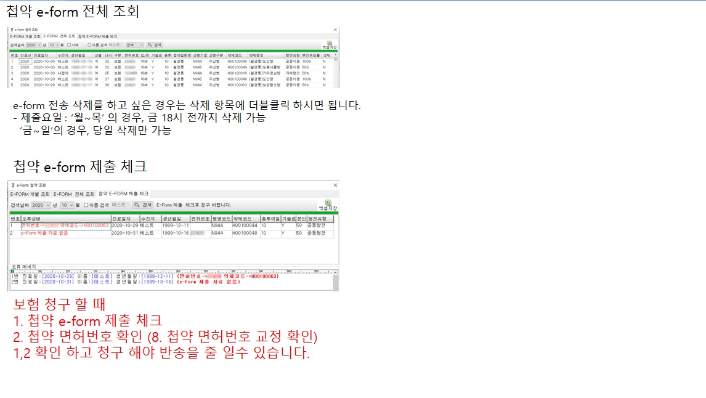Enable 이름 검색 checkbox in upper window
Image resolution: width=706 pixels, height=398 pixels.
[89, 45]
